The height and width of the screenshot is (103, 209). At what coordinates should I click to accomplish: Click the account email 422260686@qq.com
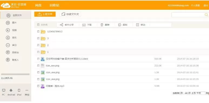[178, 5]
